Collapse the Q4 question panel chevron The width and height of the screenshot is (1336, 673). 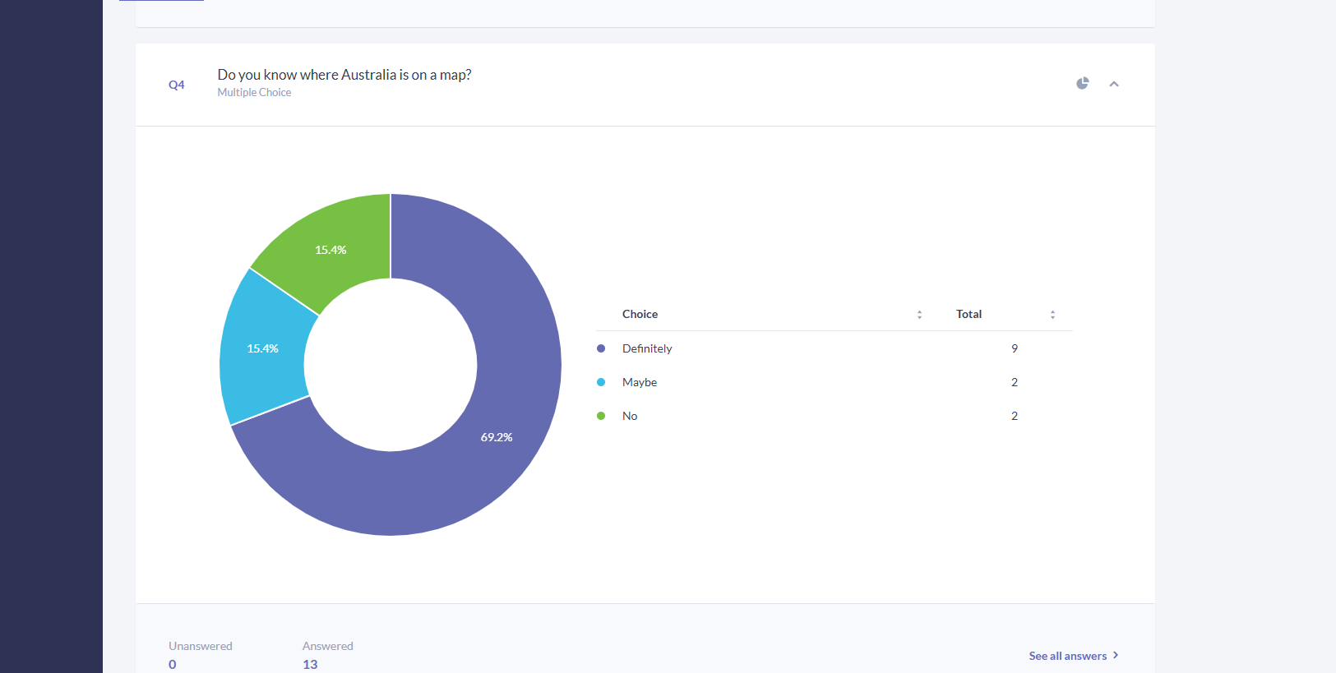pyautogui.click(x=1114, y=84)
